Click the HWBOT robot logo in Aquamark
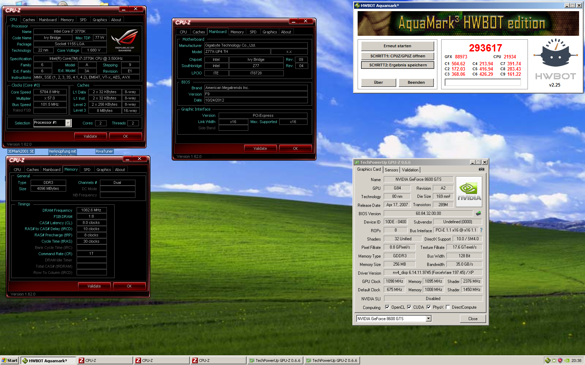585x365 pixels. (555, 53)
